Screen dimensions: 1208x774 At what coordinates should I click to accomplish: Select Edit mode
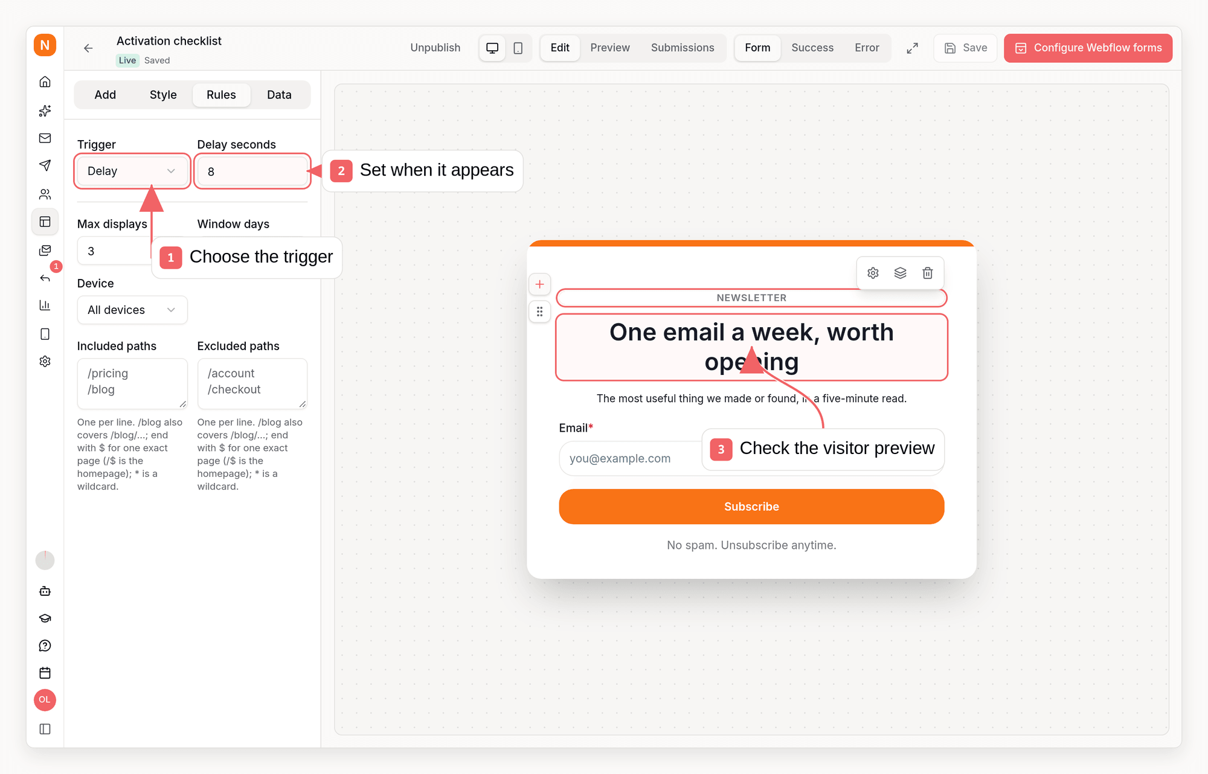pos(560,48)
